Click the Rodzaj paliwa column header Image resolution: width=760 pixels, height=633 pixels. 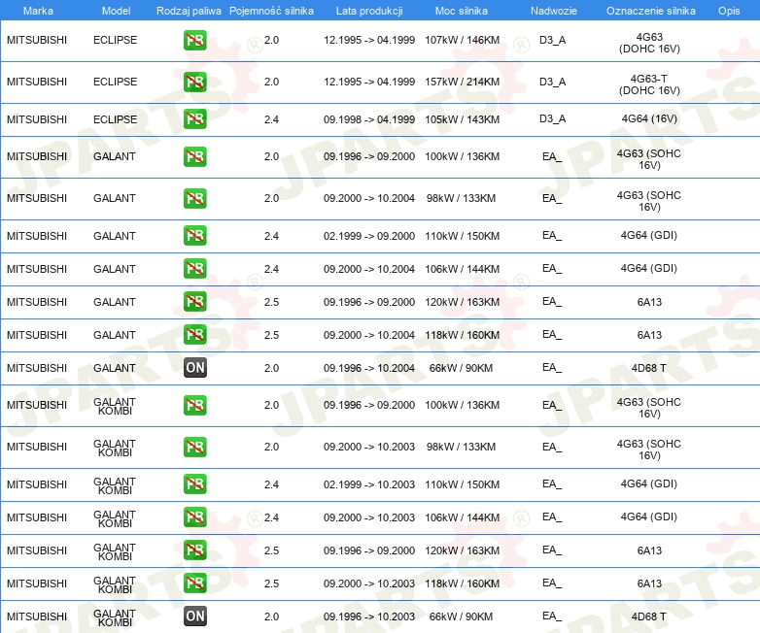pyautogui.click(x=189, y=11)
